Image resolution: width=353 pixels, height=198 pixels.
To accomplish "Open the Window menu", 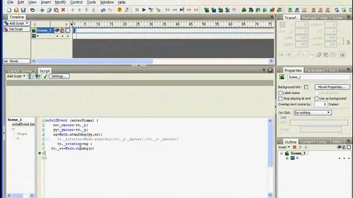I will tap(106, 2).
